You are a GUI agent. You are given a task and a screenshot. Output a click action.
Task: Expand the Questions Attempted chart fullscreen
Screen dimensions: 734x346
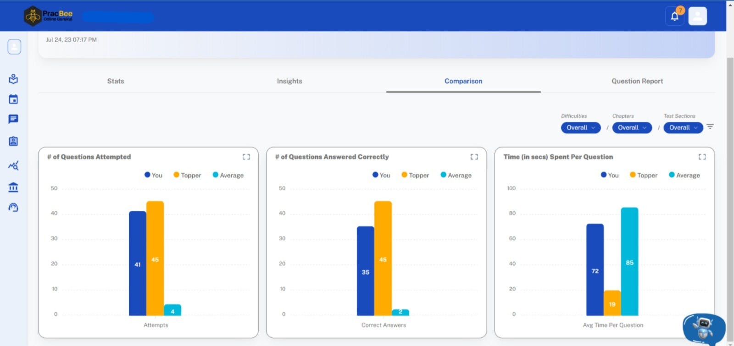[246, 157]
